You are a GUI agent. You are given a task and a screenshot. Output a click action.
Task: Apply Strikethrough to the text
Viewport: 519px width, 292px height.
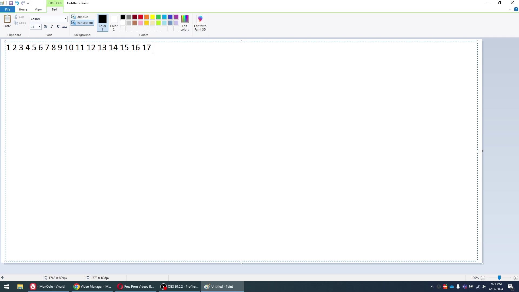tap(65, 27)
